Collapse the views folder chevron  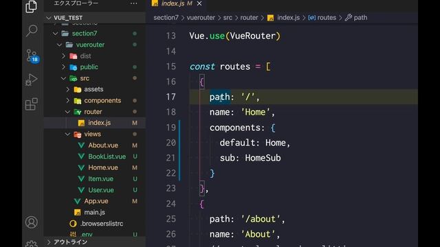click(x=68, y=134)
